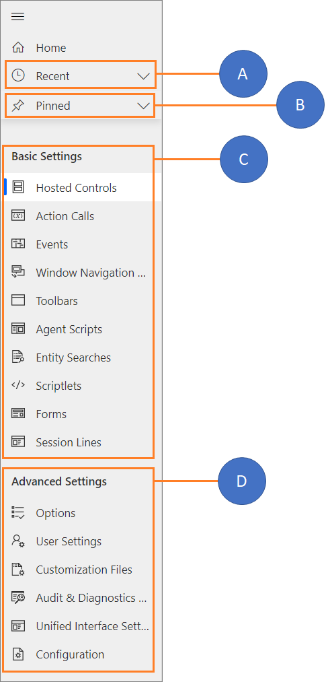This screenshot has height=682, width=328.
Task: Click the Action Calls icon
Action: pos(18,215)
